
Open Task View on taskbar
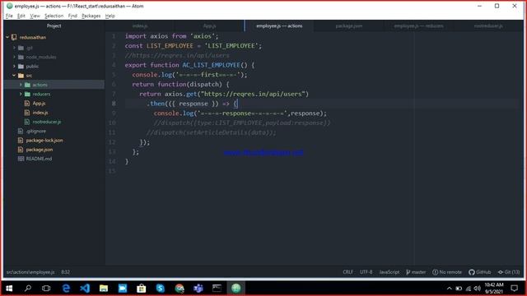tap(46, 289)
